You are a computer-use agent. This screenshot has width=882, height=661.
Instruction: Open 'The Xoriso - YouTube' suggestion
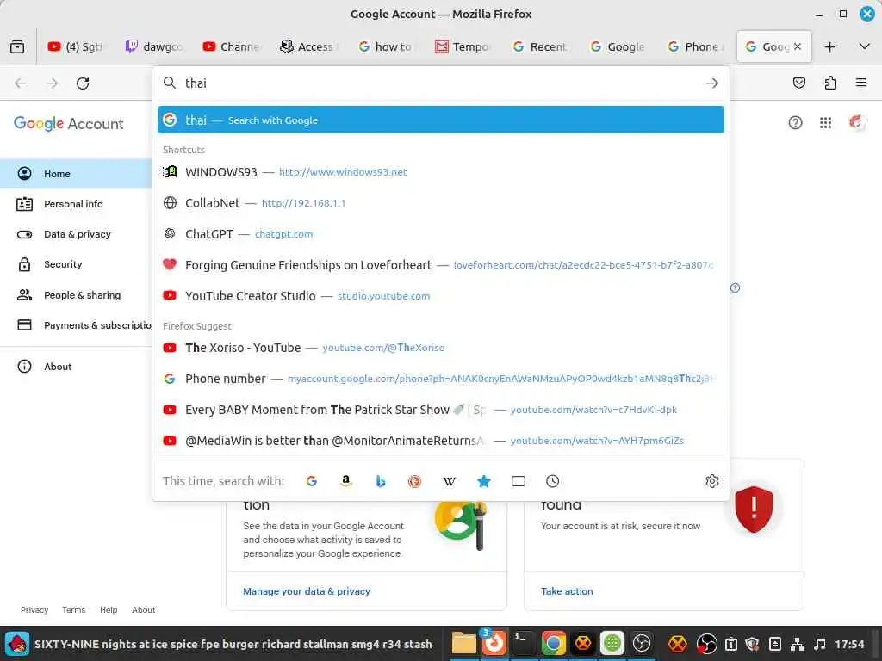pyautogui.click(x=441, y=348)
